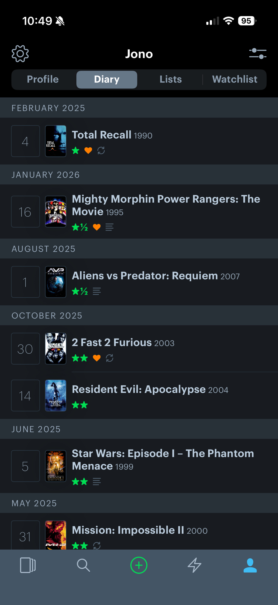Tap the green add-film plus button
Viewport: 278px width, 605px height.
pyautogui.click(x=139, y=565)
